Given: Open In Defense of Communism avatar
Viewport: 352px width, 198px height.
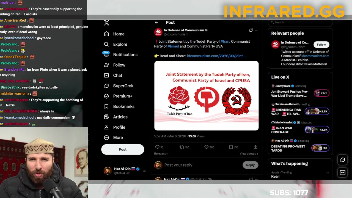Looking at the screenshot, I should point(158,32).
